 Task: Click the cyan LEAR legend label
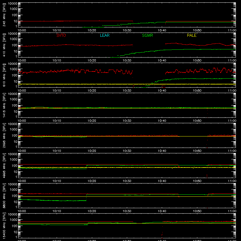[x=105, y=35]
